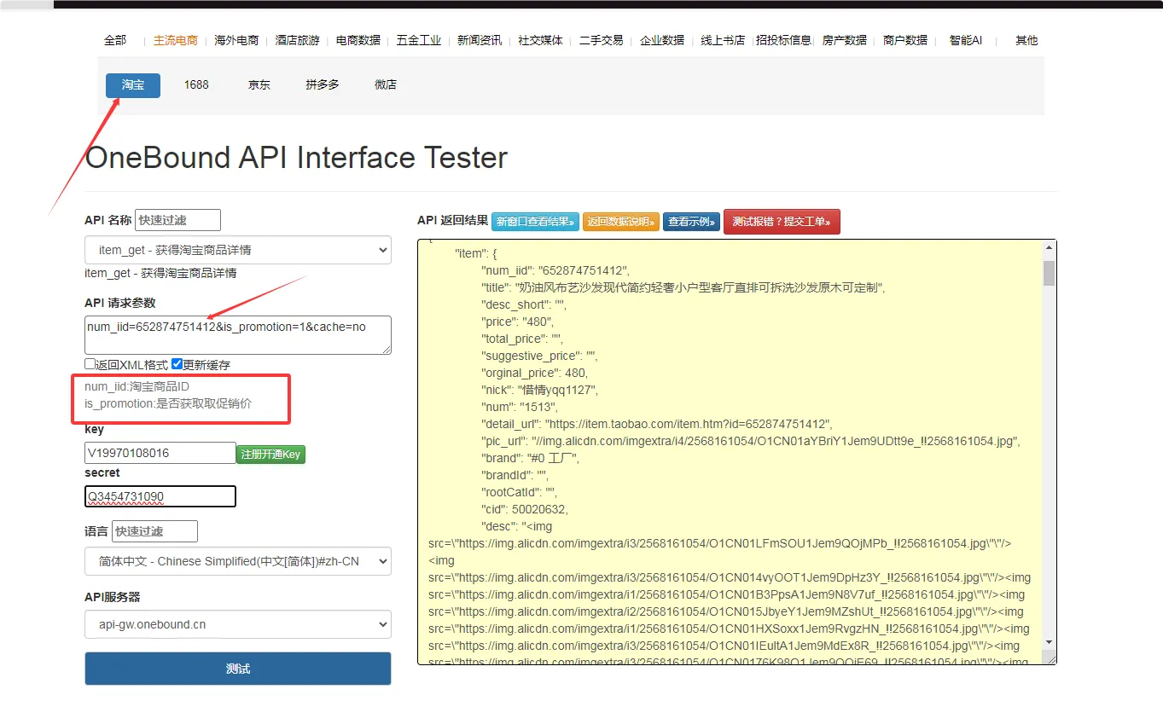Click the is_promotion:是否获取取促销价 hint text
Screen dimensions: 1163x701
tap(168, 403)
